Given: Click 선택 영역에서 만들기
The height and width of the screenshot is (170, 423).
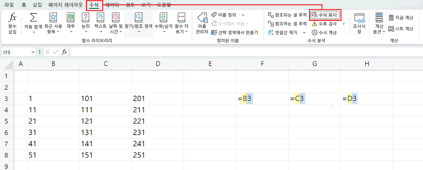Looking at the screenshot, I should pyautogui.click(x=234, y=32).
